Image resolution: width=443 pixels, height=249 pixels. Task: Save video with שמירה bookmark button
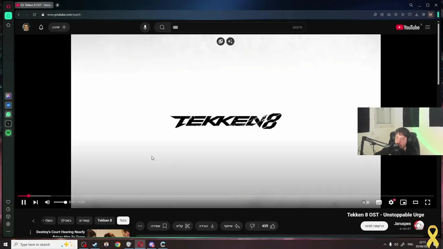159,226
